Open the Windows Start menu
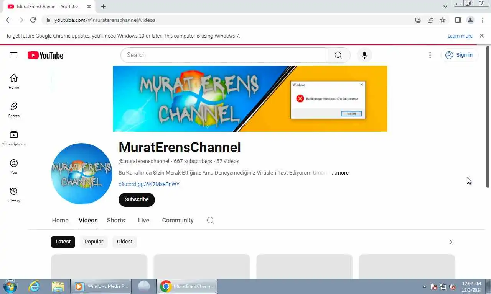 coord(10,286)
